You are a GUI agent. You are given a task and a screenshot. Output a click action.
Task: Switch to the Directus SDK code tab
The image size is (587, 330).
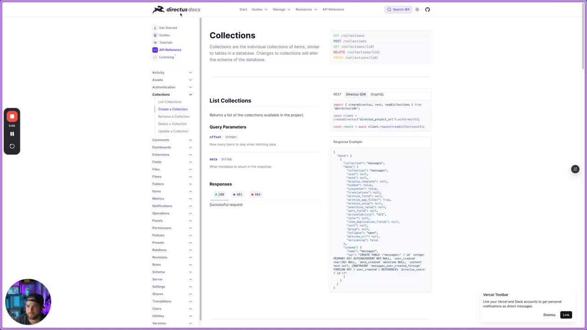(x=356, y=94)
